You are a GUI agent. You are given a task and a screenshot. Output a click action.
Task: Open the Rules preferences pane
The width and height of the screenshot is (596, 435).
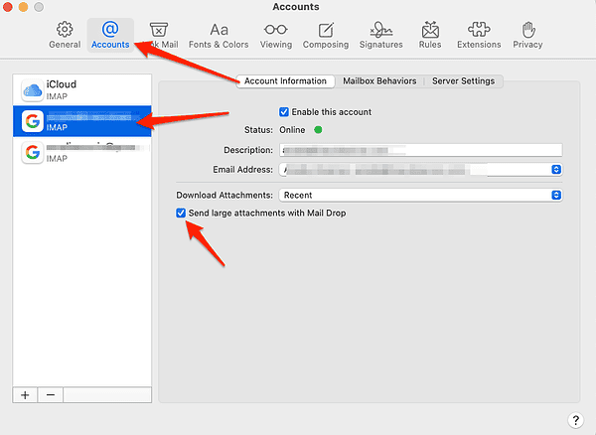click(x=430, y=34)
